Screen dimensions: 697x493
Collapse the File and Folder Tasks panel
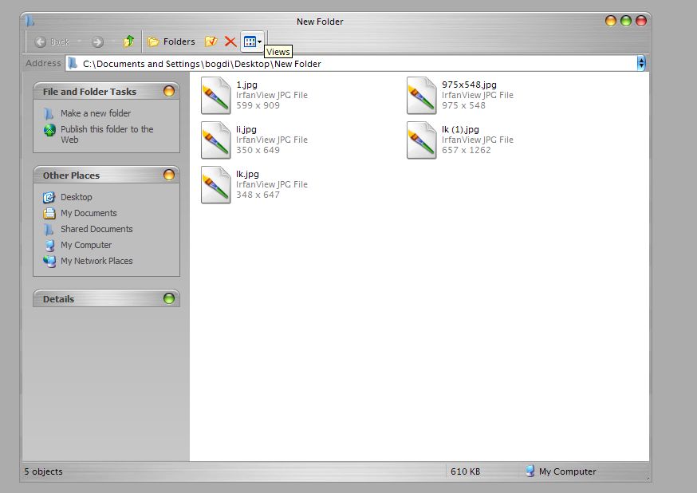tap(168, 91)
